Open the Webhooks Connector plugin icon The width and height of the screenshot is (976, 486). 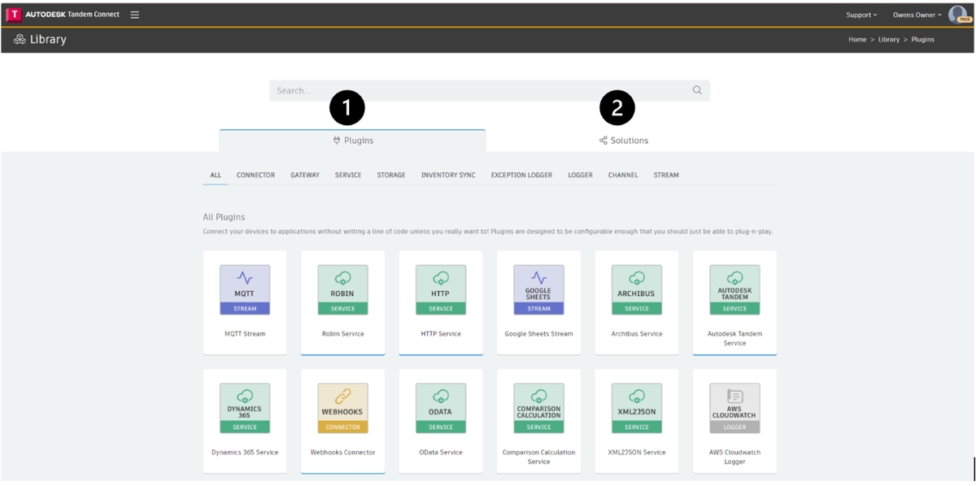(x=342, y=408)
